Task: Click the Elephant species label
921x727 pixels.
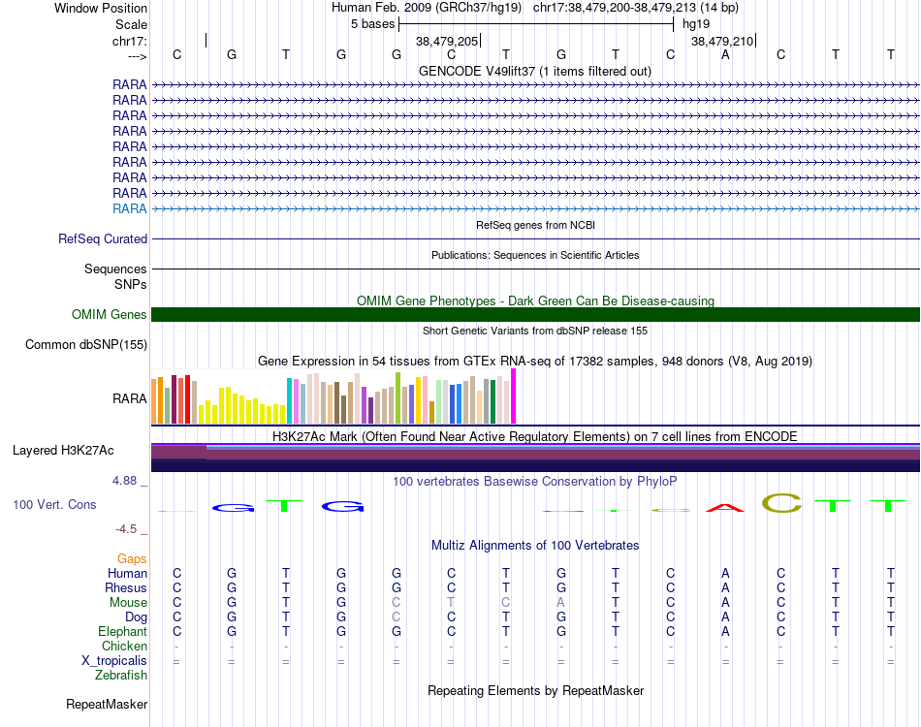Action: pyautogui.click(x=122, y=632)
